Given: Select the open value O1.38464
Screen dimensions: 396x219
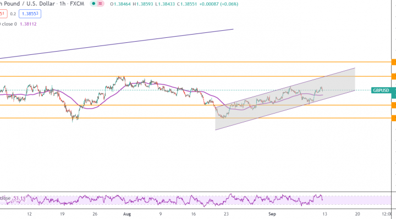Looking at the screenshot, I should 120,4.
